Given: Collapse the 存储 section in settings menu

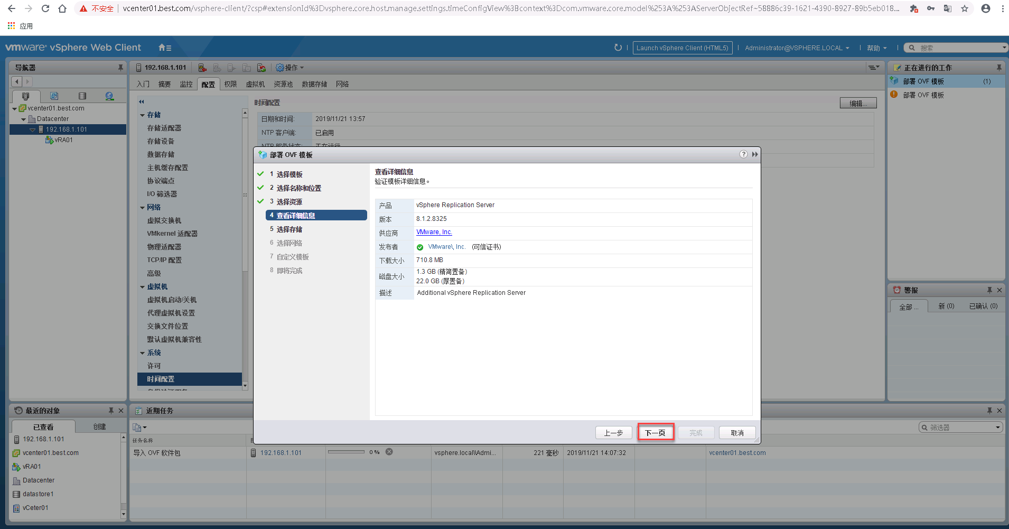Looking at the screenshot, I should 143,115.
